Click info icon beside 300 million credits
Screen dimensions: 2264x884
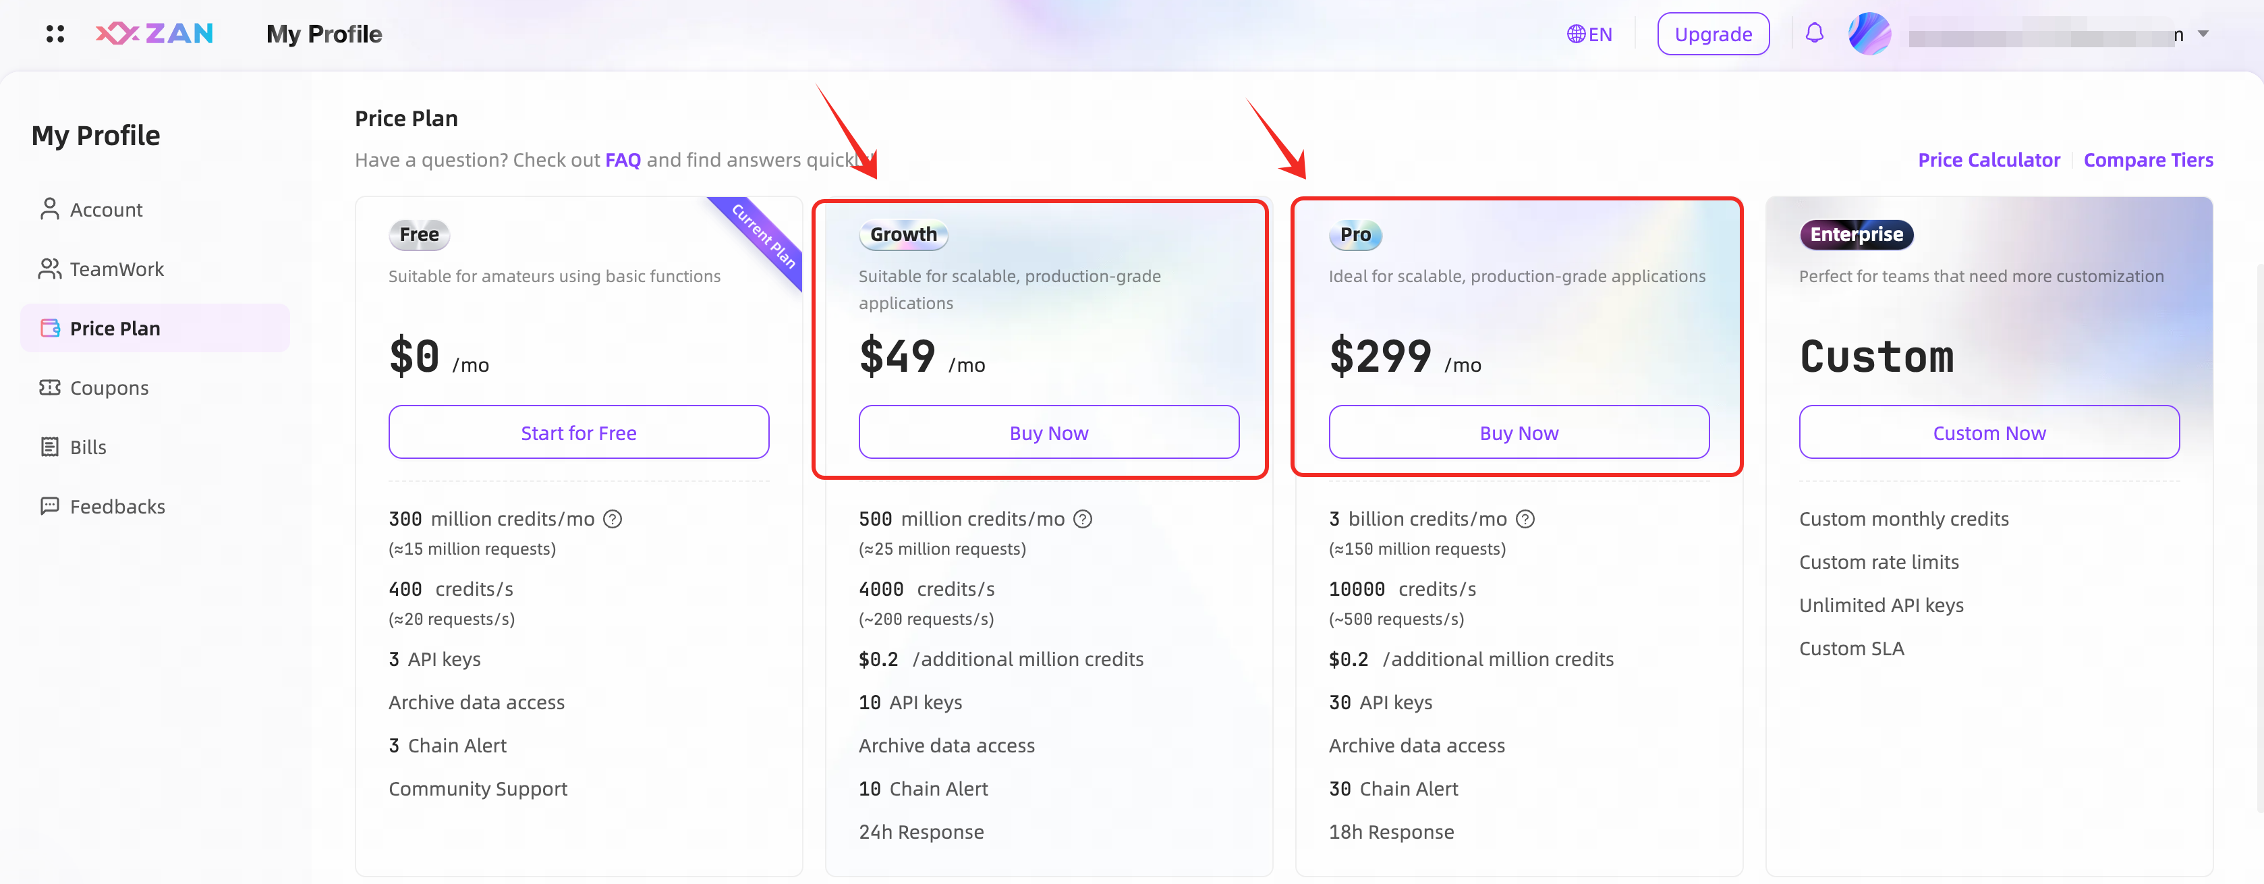(613, 520)
